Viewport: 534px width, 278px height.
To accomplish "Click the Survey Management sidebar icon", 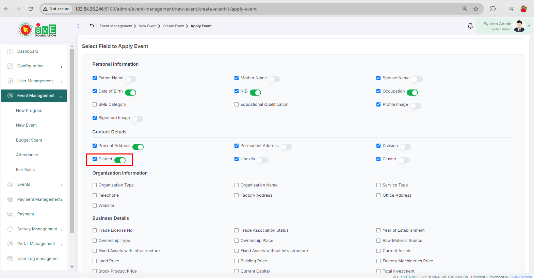I will pyautogui.click(x=10, y=229).
